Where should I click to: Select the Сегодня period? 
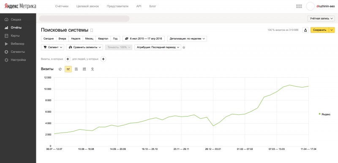pyautogui.click(x=49, y=39)
